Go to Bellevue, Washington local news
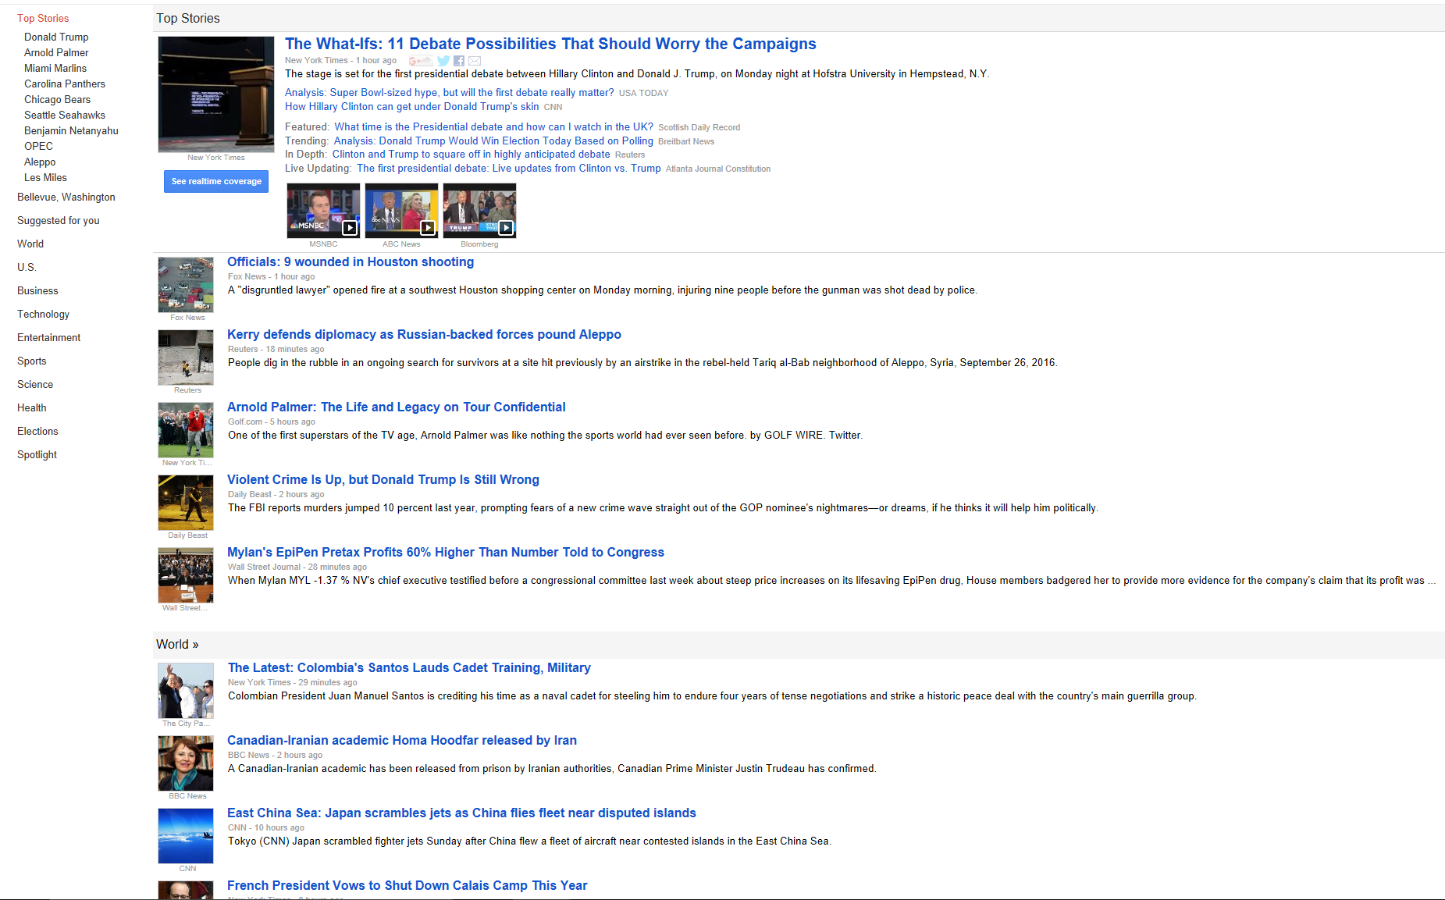Image resolution: width=1445 pixels, height=900 pixels. (66, 197)
